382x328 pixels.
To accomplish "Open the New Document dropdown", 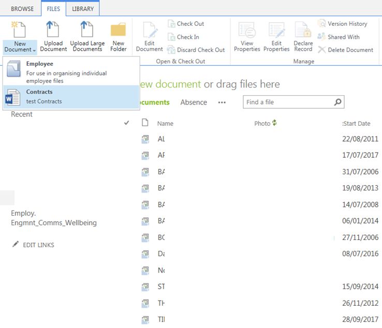I will pos(20,47).
